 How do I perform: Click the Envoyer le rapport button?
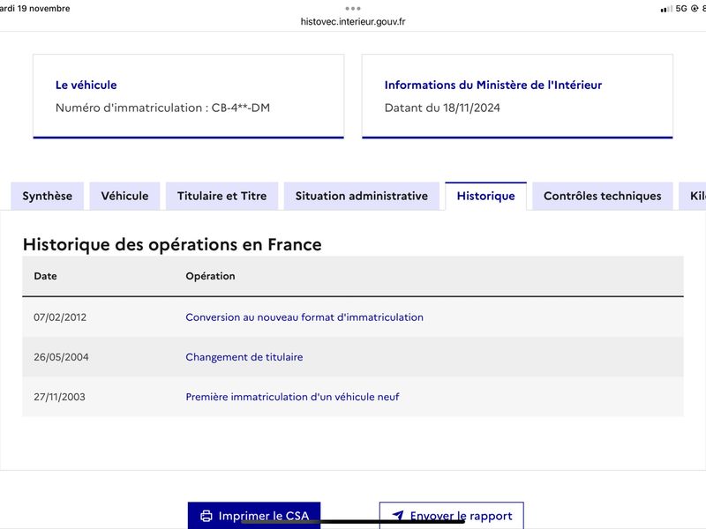(x=452, y=516)
